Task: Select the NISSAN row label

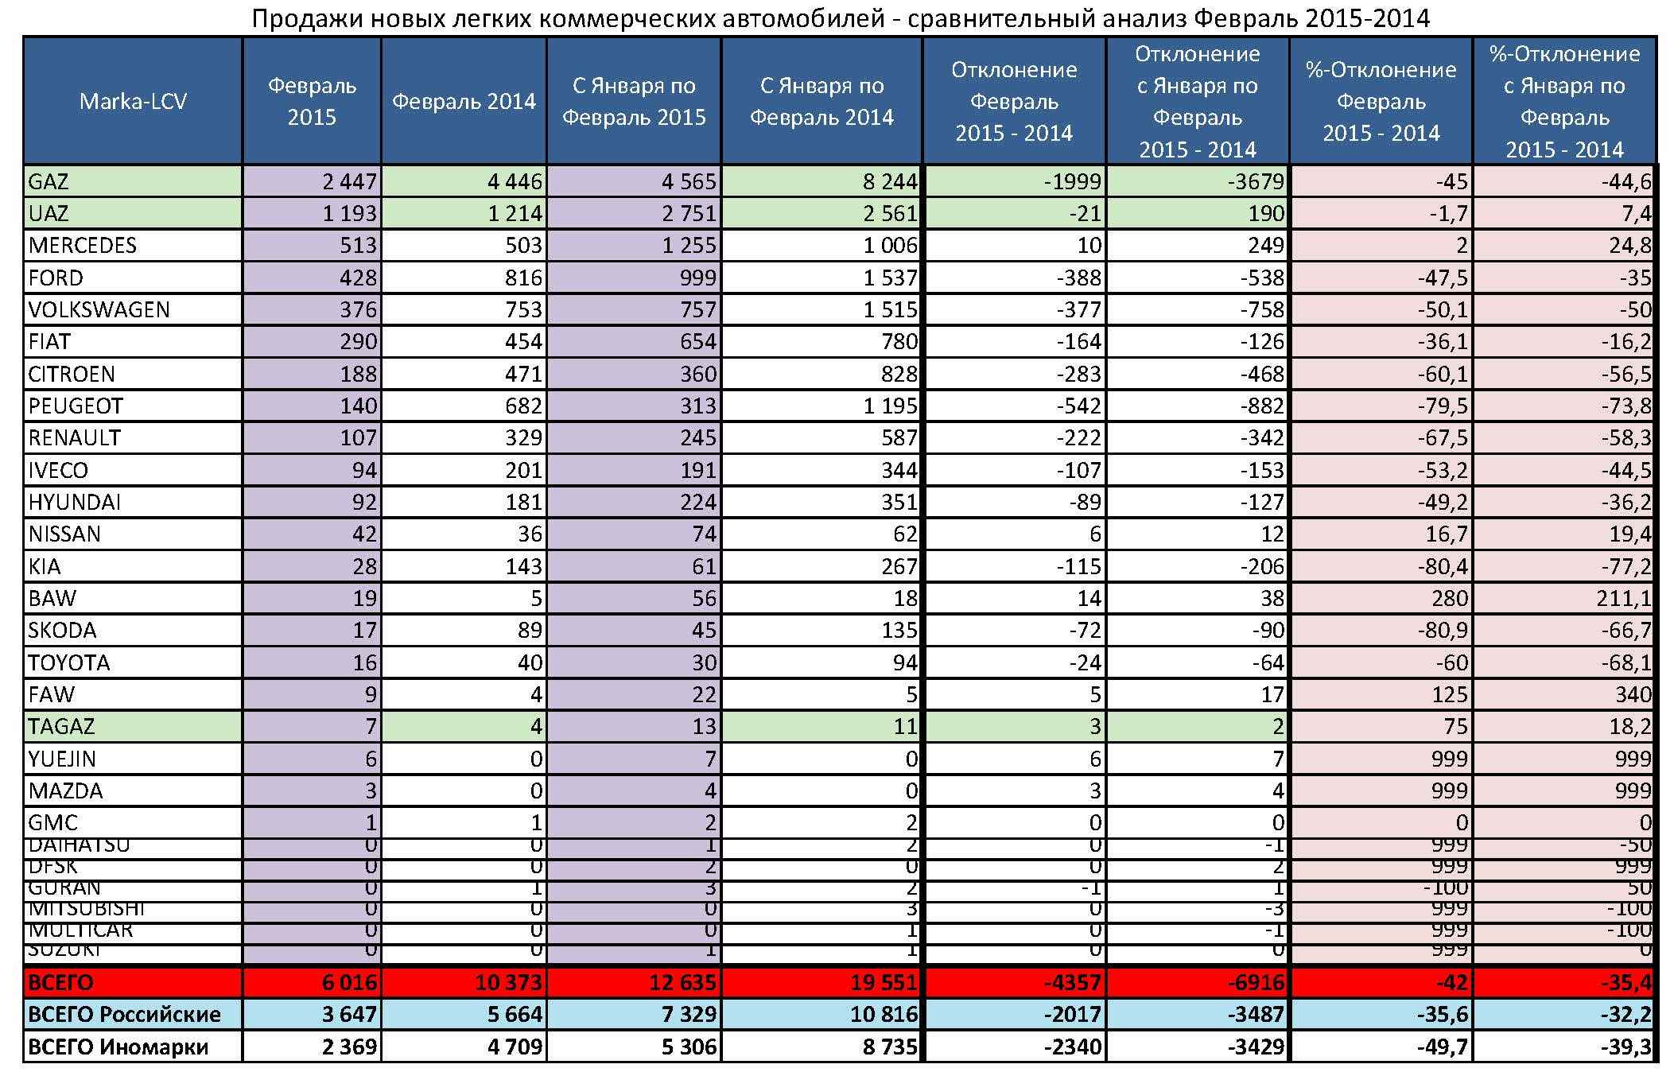Action: 133,534
